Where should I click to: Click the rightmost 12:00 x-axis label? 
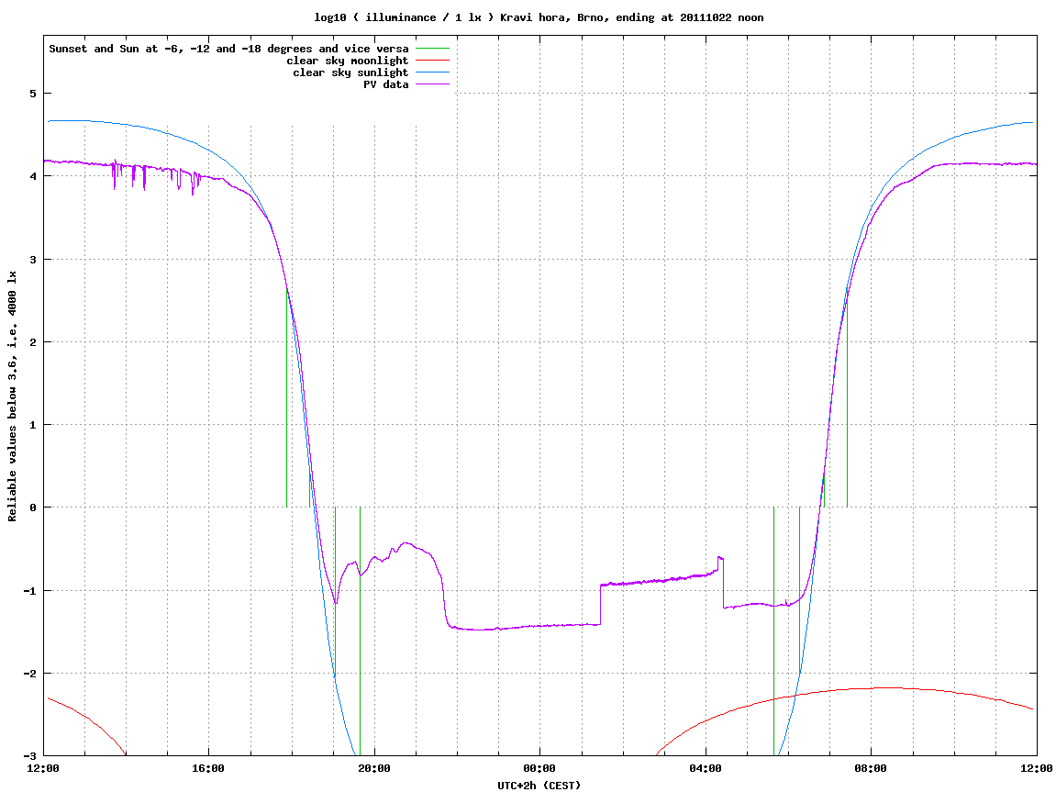(1037, 768)
